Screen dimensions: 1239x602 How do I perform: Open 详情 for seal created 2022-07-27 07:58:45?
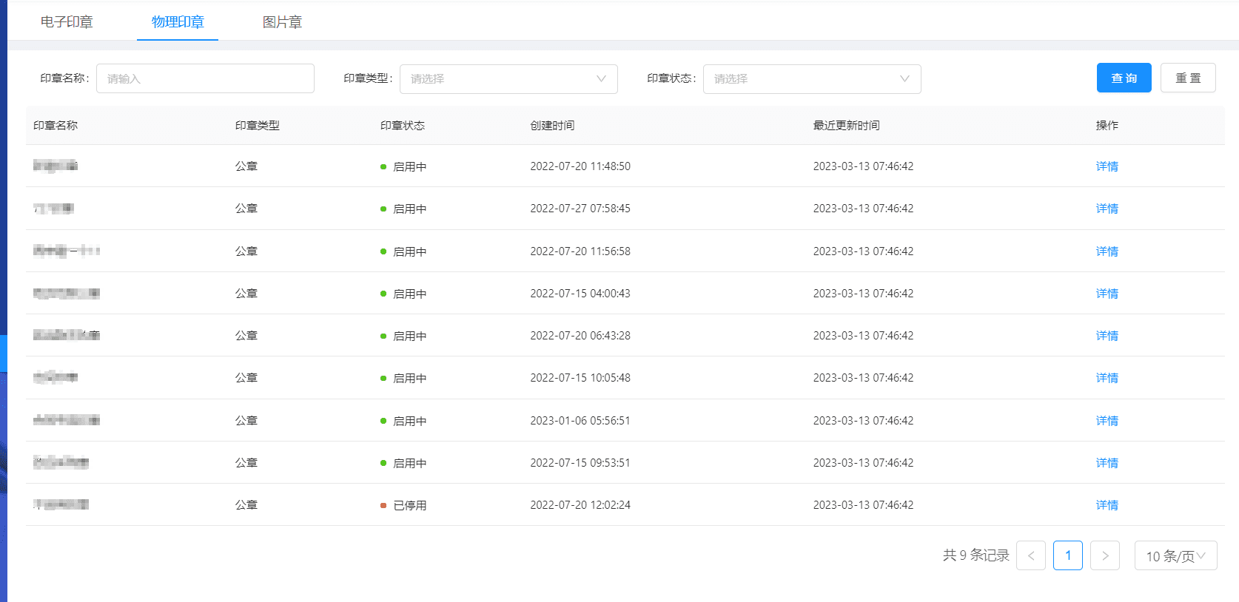click(x=1107, y=209)
